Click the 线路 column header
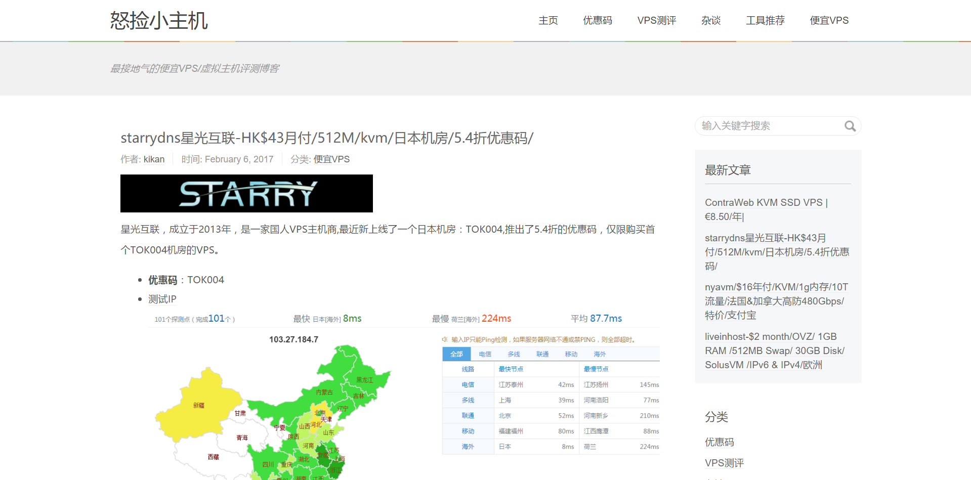Viewport: 971px width, 480px height. (x=468, y=369)
